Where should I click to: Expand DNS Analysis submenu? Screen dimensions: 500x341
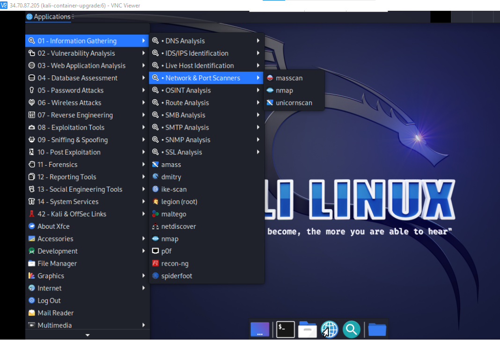(x=206, y=41)
